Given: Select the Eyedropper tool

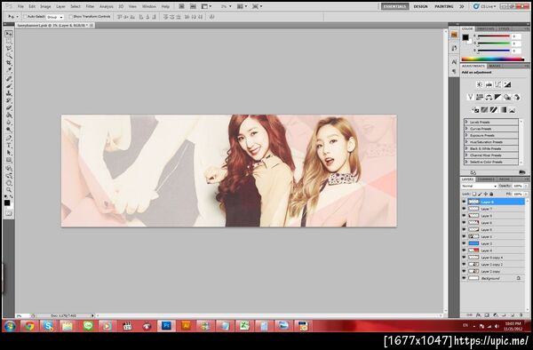Looking at the screenshot, I should tap(9, 70).
